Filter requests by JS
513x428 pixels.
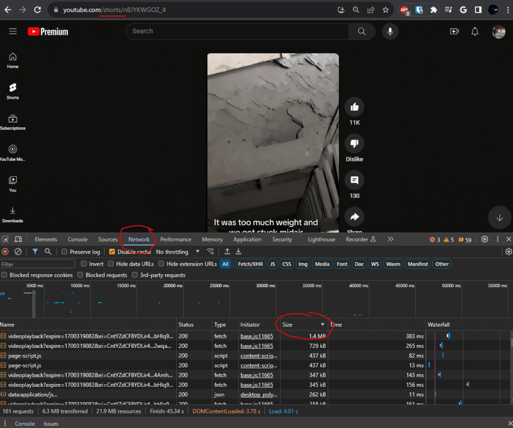273,264
